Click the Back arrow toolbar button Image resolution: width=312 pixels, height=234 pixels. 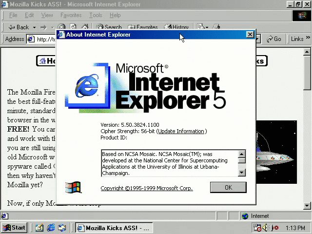[x=19, y=27]
